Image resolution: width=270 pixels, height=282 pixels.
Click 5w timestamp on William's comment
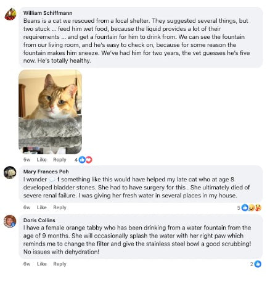click(27, 160)
